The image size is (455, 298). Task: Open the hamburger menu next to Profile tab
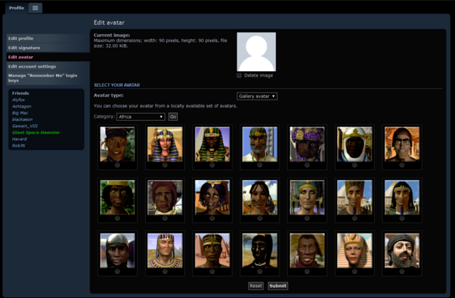click(x=35, y=8)
